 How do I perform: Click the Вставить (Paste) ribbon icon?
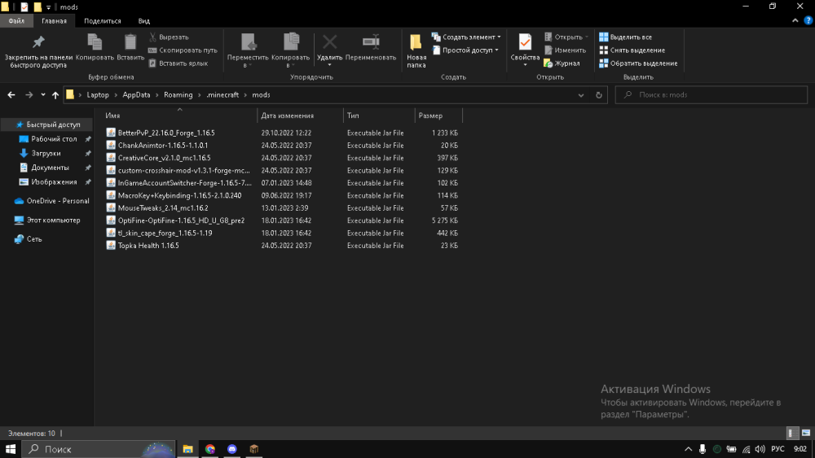click(x=130, y=48)
